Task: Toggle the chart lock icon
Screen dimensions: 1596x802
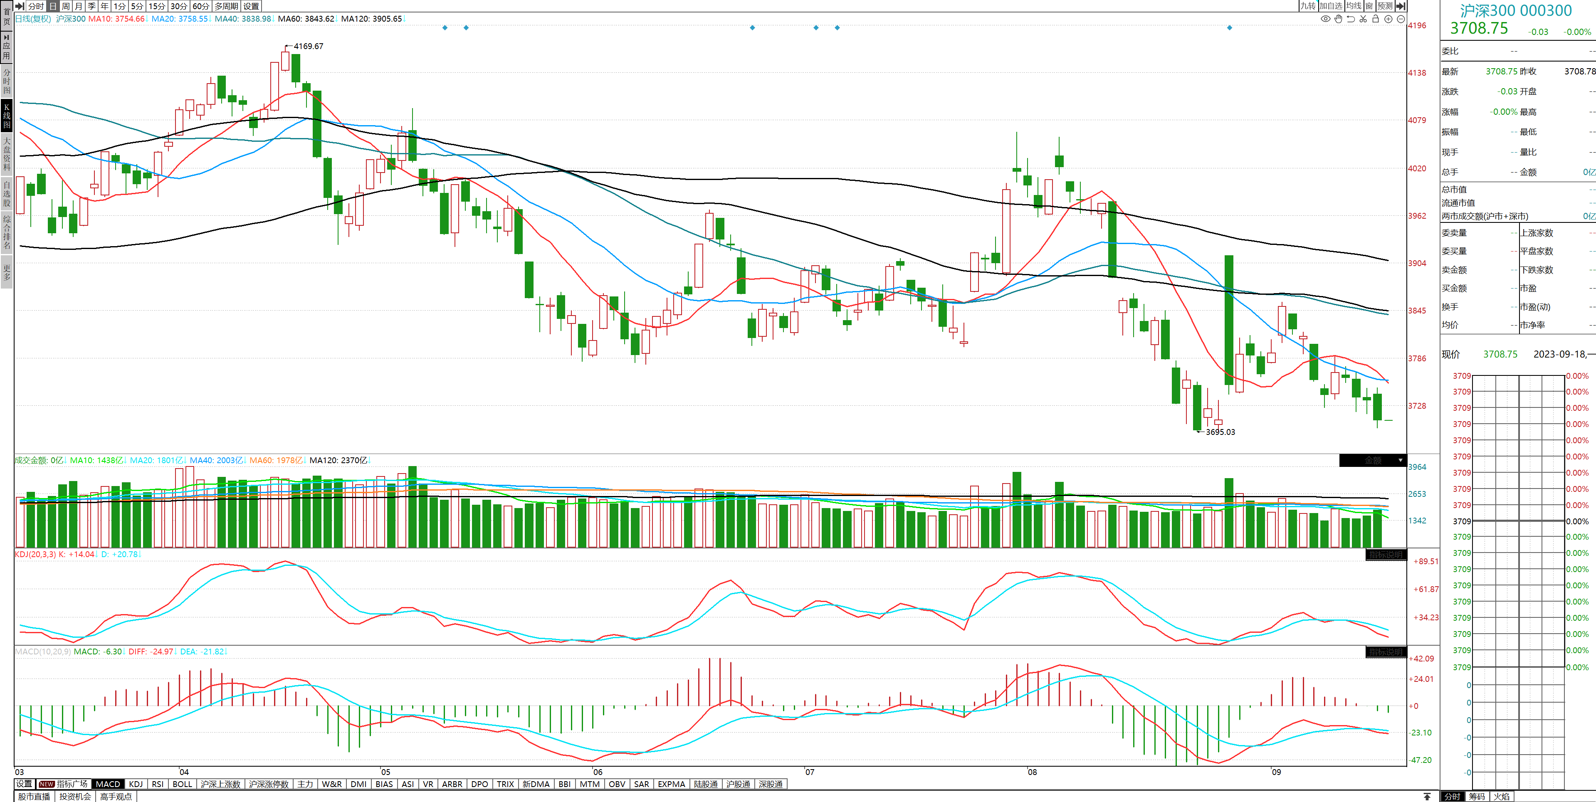Action: 1376,19
